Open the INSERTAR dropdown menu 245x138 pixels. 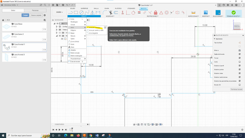(x=206, y=16)
